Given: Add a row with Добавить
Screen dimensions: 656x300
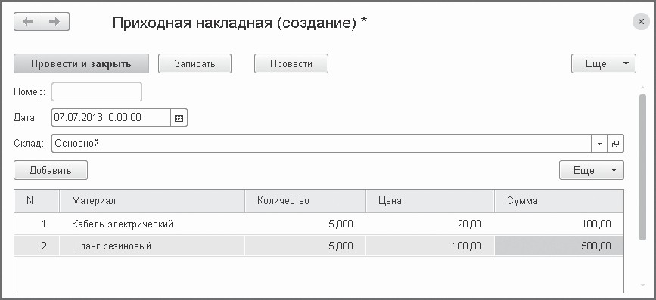Looking at the screenshot, I should pos(51,171).
